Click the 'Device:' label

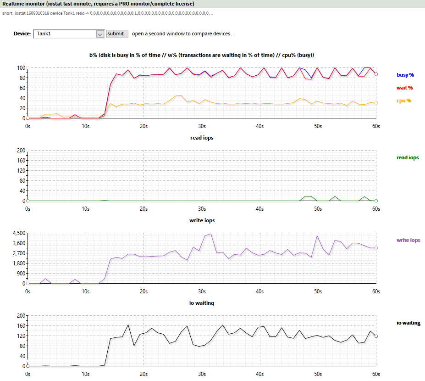click(x=22, y=34)
